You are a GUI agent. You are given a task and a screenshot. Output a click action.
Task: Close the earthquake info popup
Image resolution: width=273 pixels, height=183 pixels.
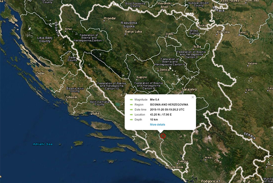point(193,97)
